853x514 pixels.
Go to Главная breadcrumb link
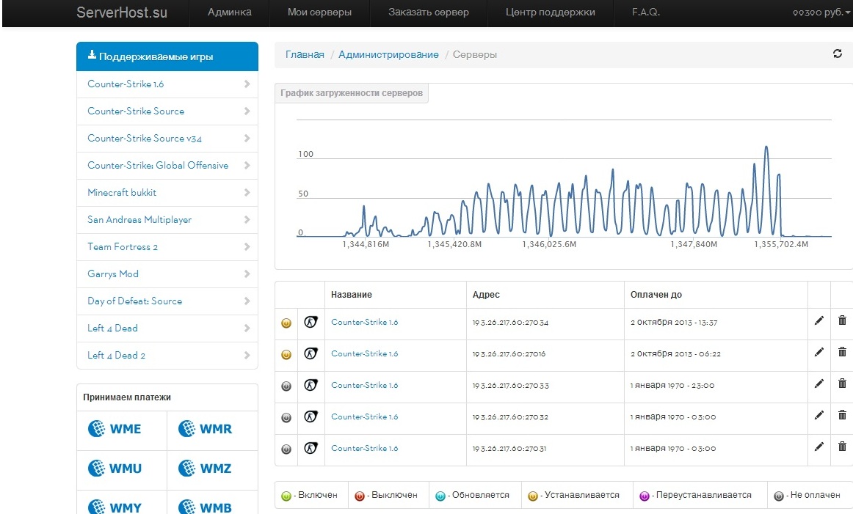305,54
